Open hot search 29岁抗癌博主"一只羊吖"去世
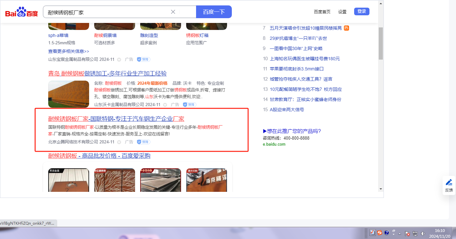 298,38
